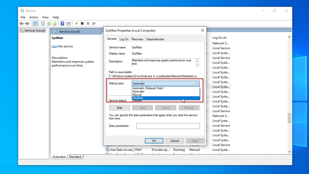
Task: Switch to the Log On tab
Action: [124, 39]
